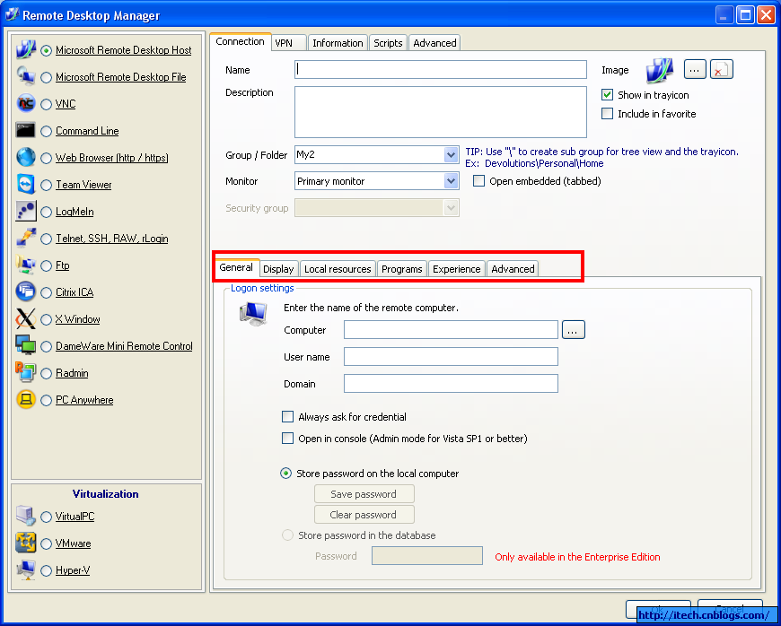The width and height of the screenshot is (781, 626).
Task: Click the Remote Desktop Manager title bar icon
Action: tap(12, 15)
